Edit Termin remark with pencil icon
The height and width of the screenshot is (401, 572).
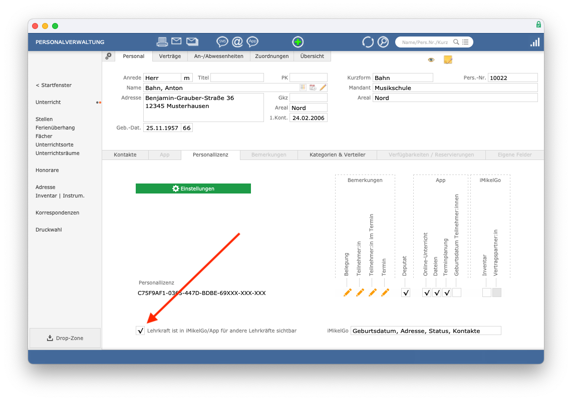click(x=385, y=292)
